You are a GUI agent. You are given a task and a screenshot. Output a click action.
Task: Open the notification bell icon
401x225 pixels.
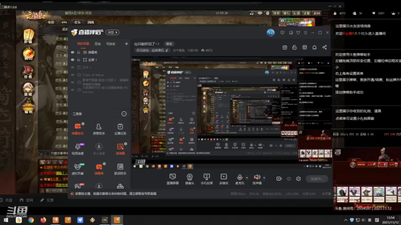tap(315, 47)
